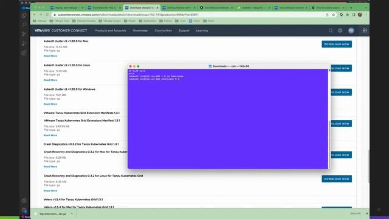Switch to the Tanzu Mission Control tab
The height and width of the screenshot is (219, 389).
(x=291, y=8)
